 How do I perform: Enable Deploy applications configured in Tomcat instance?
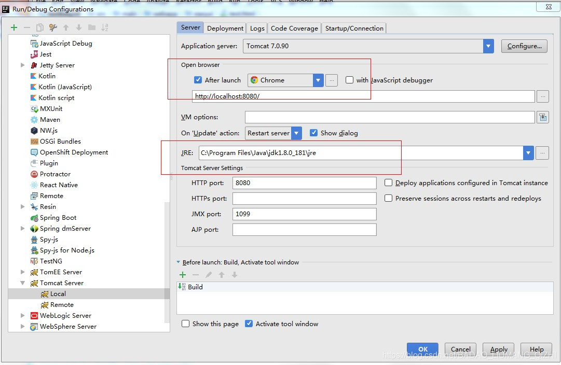click(388, 182)
